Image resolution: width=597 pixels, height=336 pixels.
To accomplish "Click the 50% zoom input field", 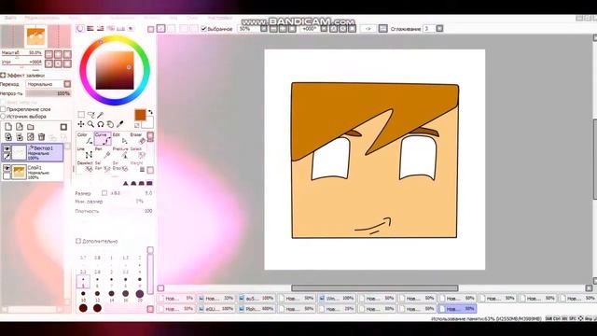I will click(249, 29).
